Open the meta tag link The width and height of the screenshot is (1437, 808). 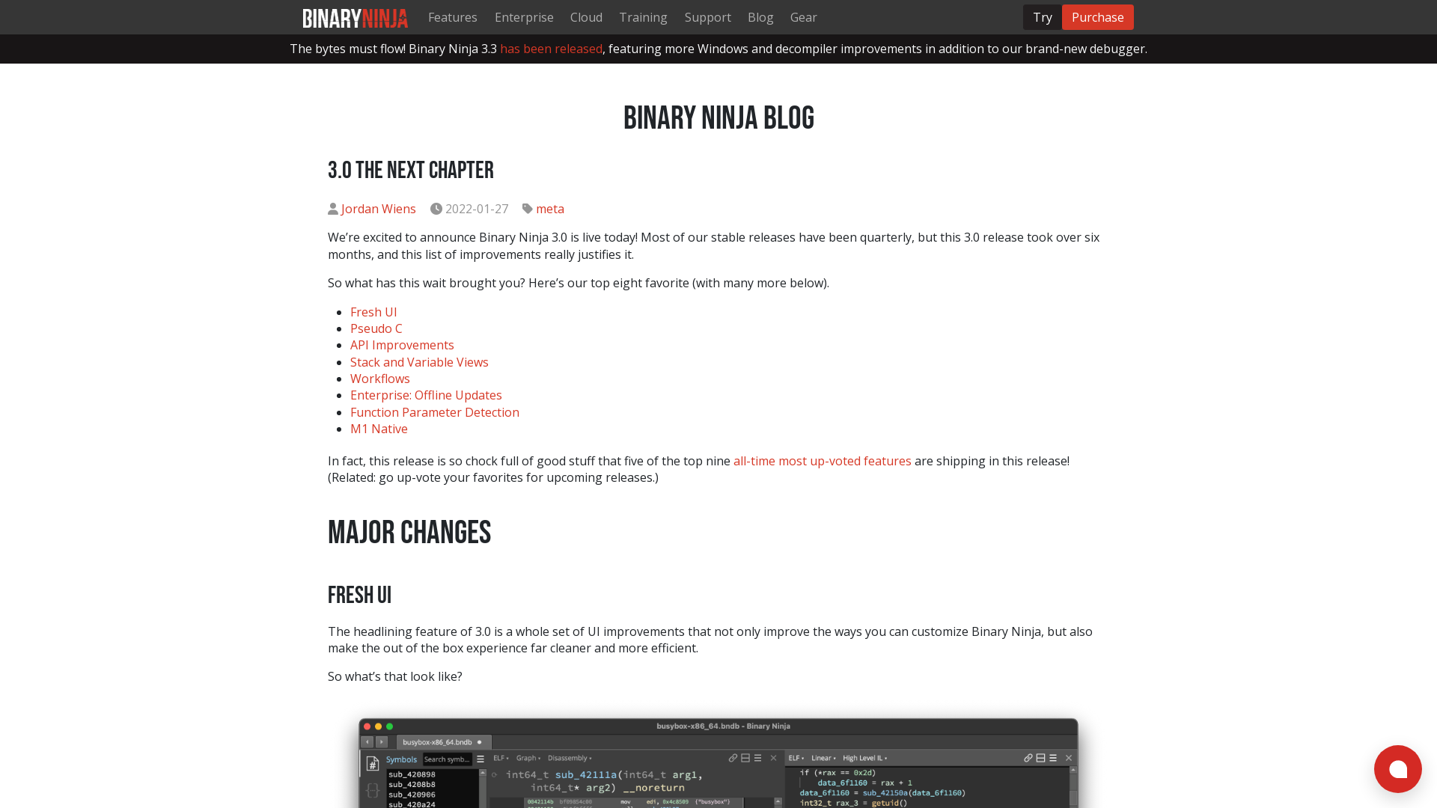point(550,209)
